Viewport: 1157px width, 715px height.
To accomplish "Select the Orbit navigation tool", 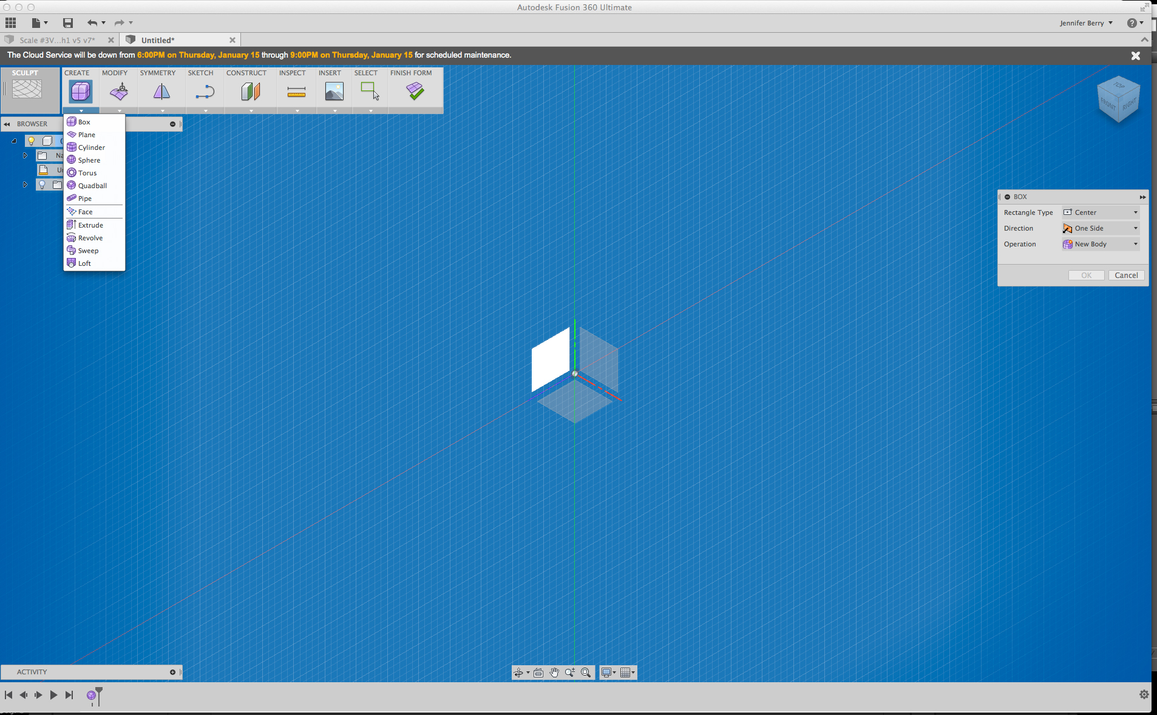I will pyautogui.click(x=518, y=673).
